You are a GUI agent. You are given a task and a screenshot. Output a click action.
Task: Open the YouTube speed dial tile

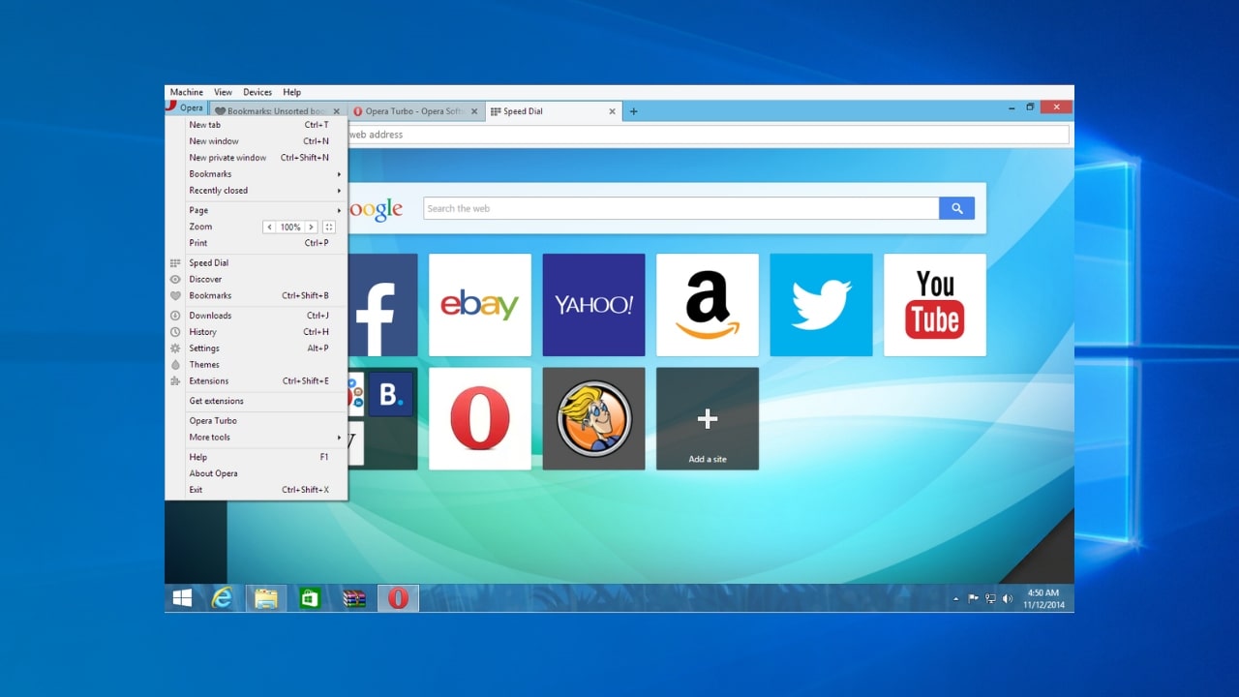(935, 305)
